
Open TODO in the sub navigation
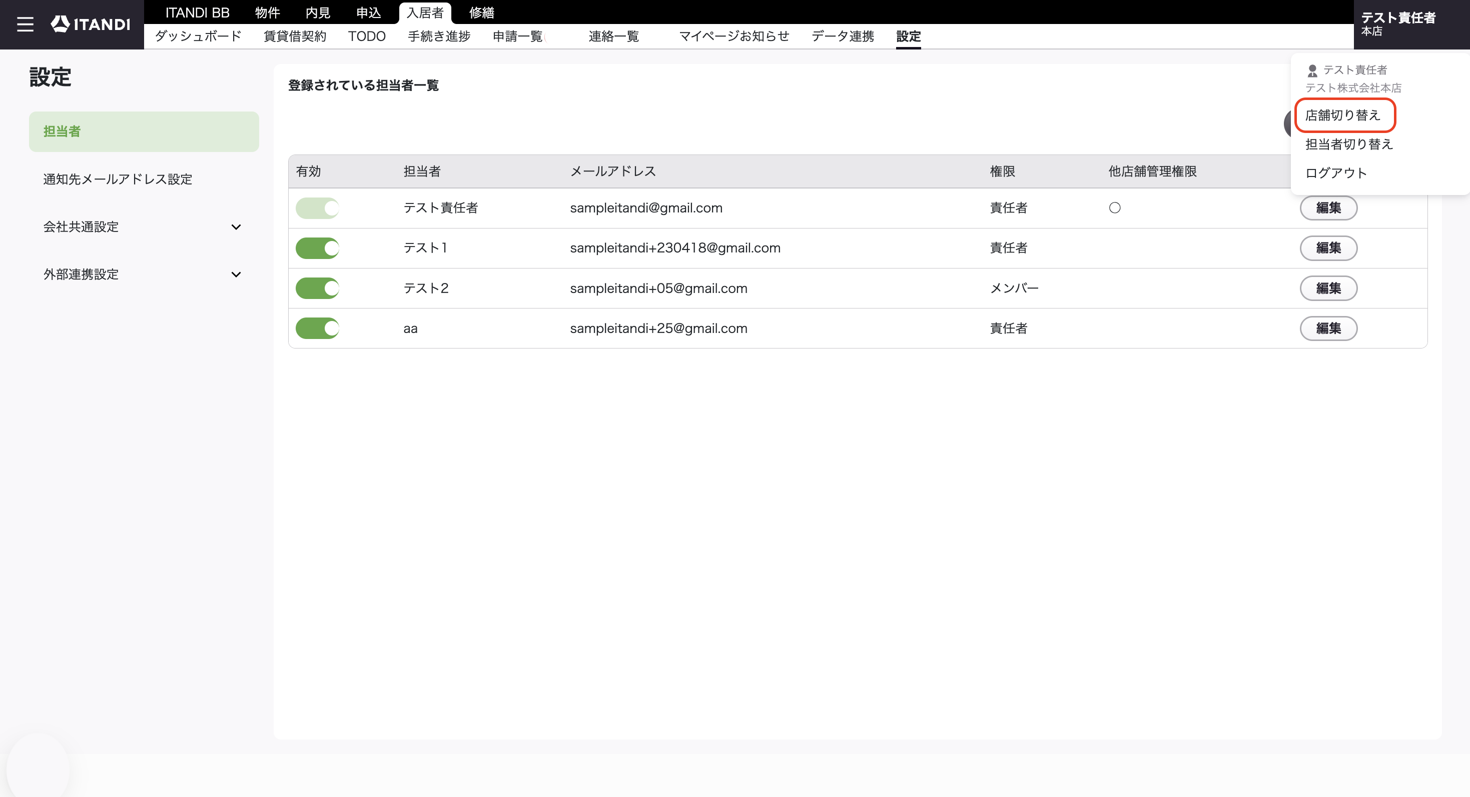[367, 36]
